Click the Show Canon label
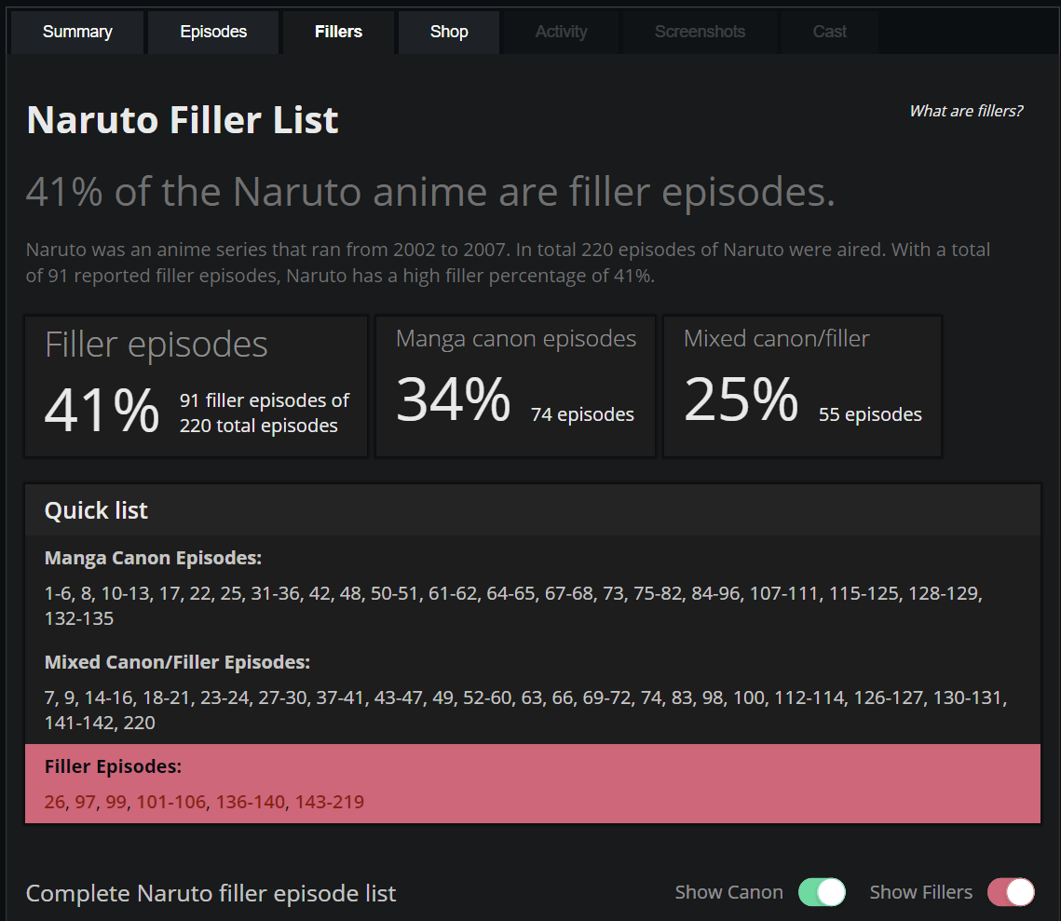 [x=728, y=893]
